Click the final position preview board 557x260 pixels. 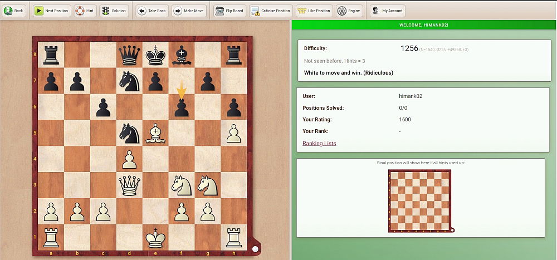420,200
